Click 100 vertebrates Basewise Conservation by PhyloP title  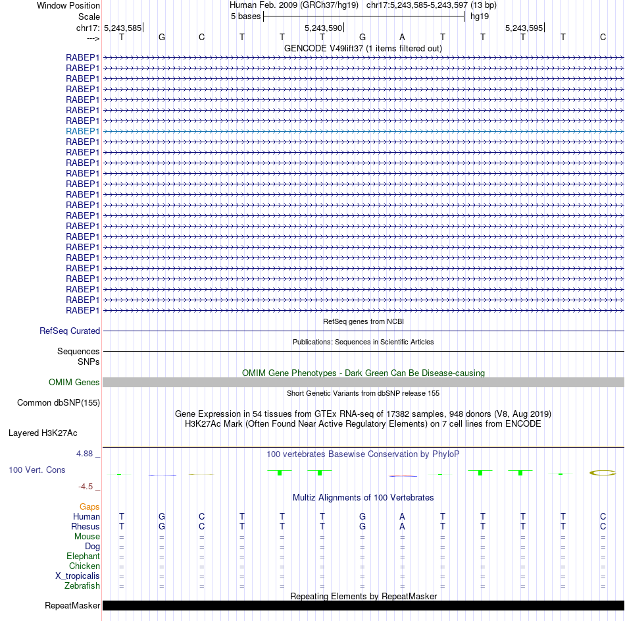[x=363, y=454]
